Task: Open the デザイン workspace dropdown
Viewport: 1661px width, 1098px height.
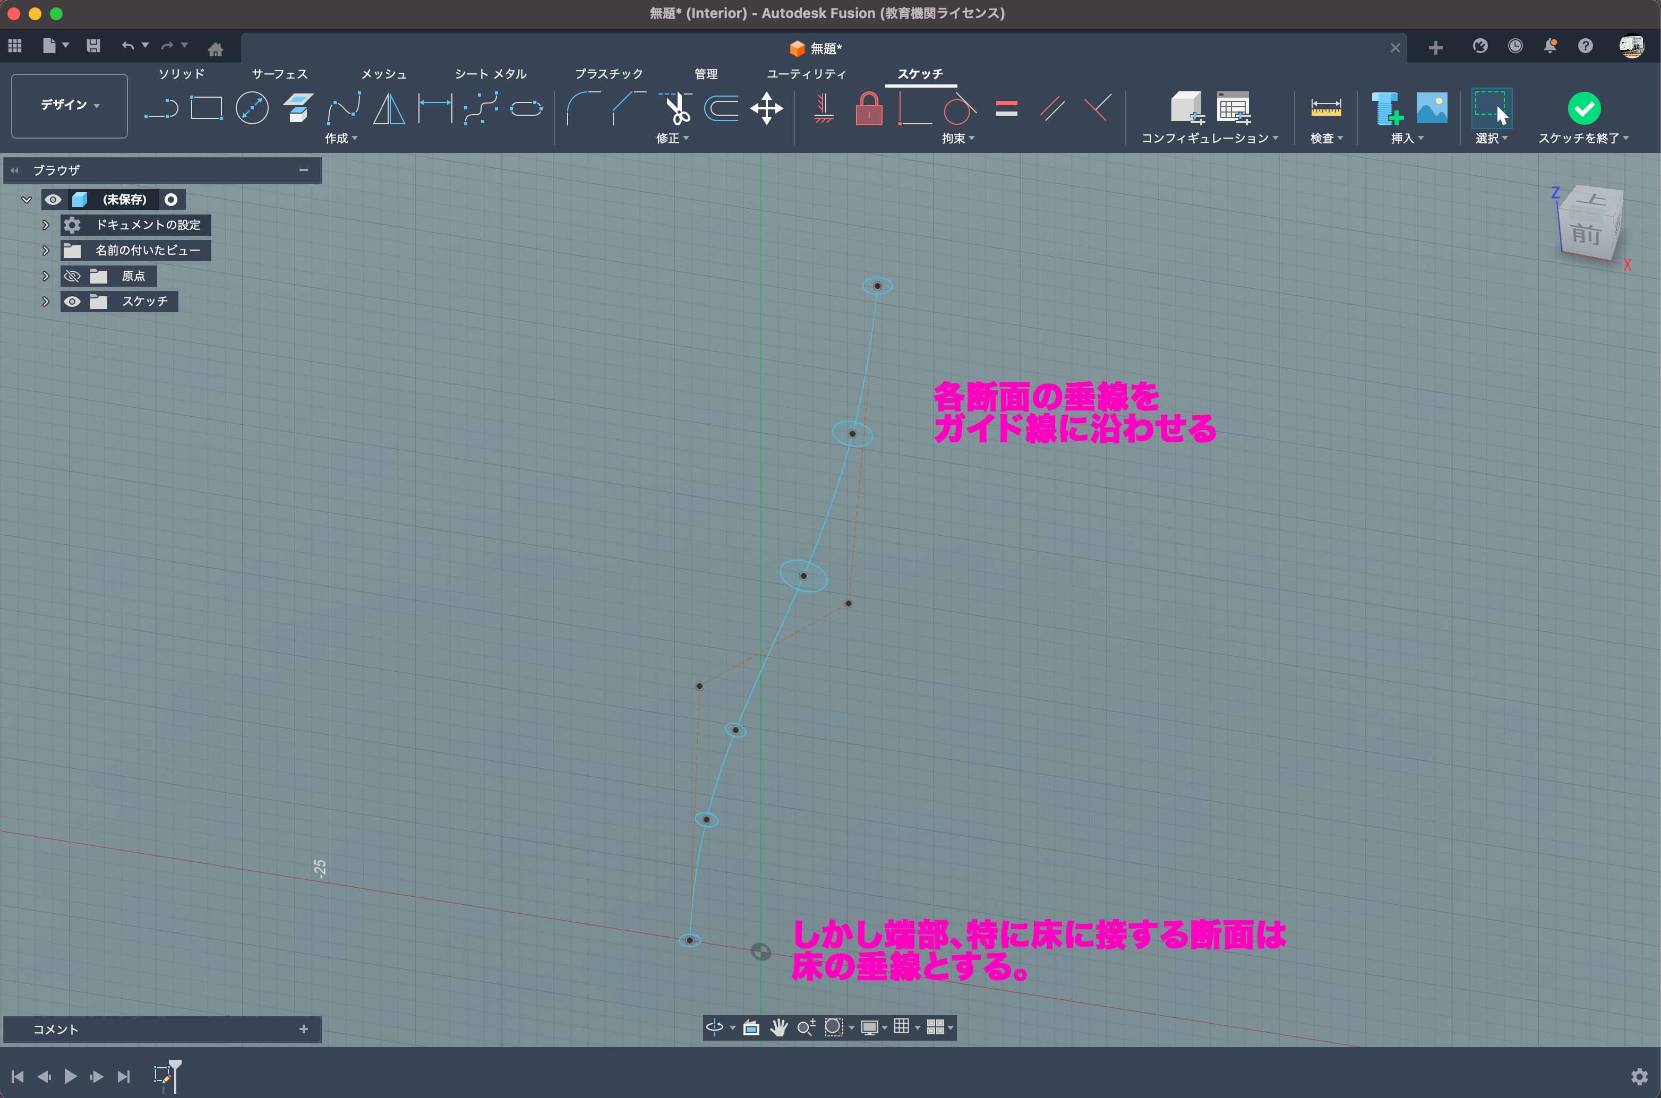Action: pos(70,105)
